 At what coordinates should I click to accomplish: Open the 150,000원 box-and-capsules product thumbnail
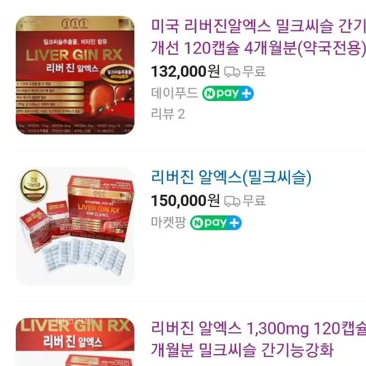(75, 226)
